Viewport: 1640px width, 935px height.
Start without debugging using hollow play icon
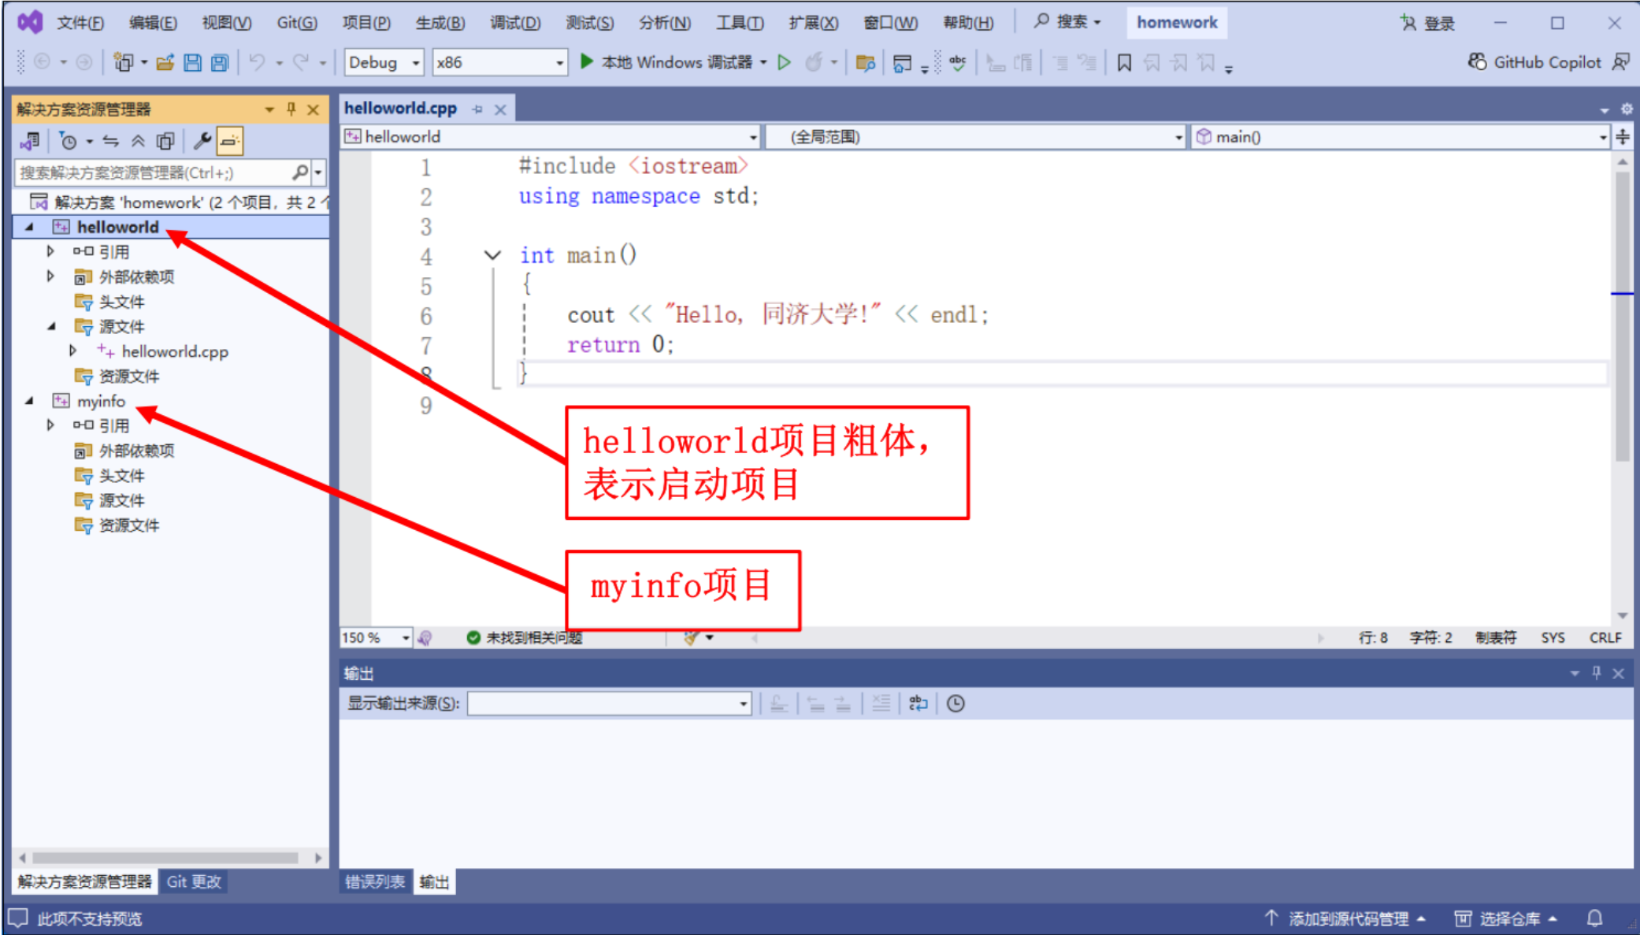[784, 62]
